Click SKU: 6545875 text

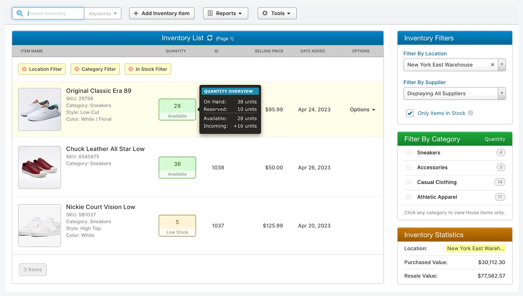83,157
